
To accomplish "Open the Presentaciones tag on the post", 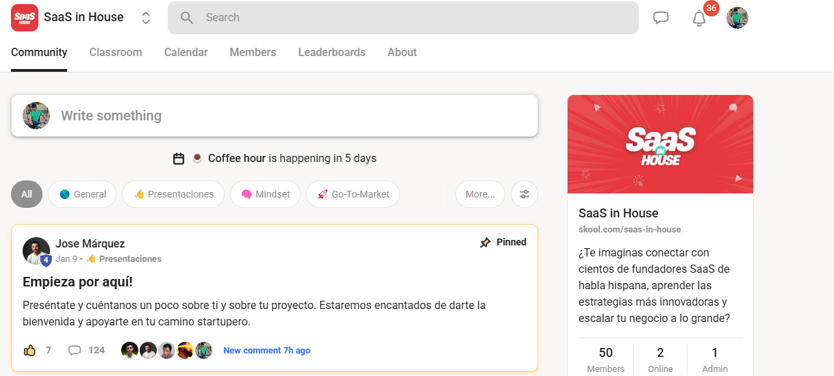I will pyautogui.click(x=124, y=259).
